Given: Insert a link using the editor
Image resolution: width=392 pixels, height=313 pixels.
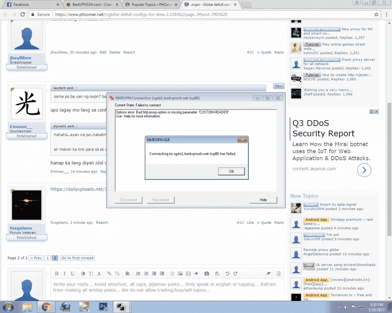Looking at the screenshot, I should (x=109, y=274).
